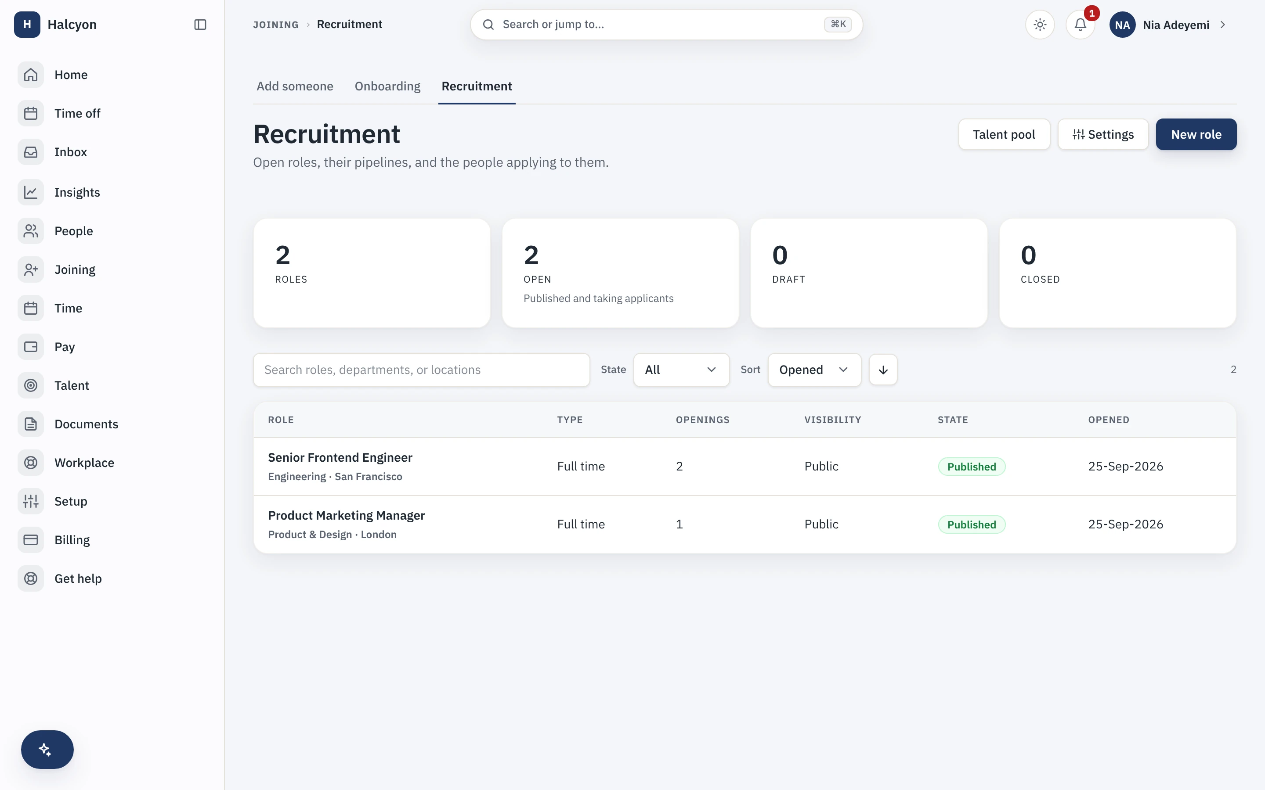
Task: Open Talent pool
Action: (x=1004, y=134)
